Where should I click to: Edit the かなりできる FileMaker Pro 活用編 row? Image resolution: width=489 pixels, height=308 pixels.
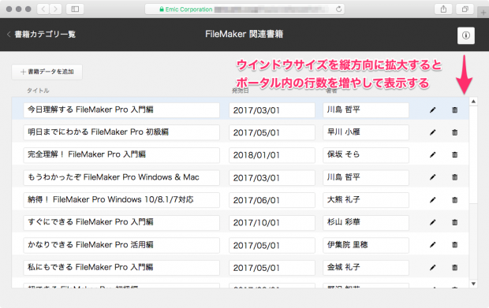pyautogui.click(x=432, y=245)
